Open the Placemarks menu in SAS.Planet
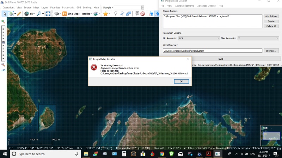Image resolution: width=282 pixels, height=158 pixels. pyautogui.click(x=68, y=7)
